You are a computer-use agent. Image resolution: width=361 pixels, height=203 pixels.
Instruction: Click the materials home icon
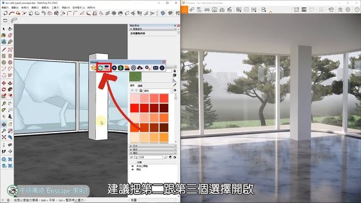click(x=140, y=91)
